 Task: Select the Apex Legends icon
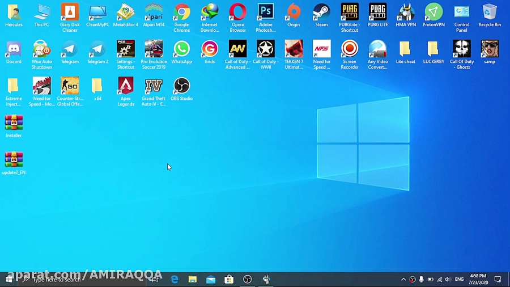tap(126, 92)
